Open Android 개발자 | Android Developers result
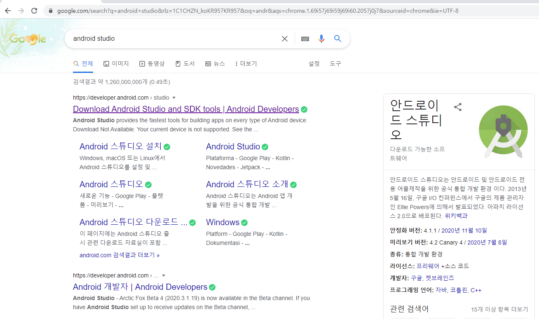539x319 pixels. coord(140,287)
